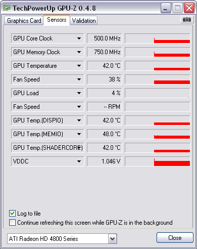Click the GPU-Z title bar app icon
The image size is (197, 249).
(x=7, y=8)
